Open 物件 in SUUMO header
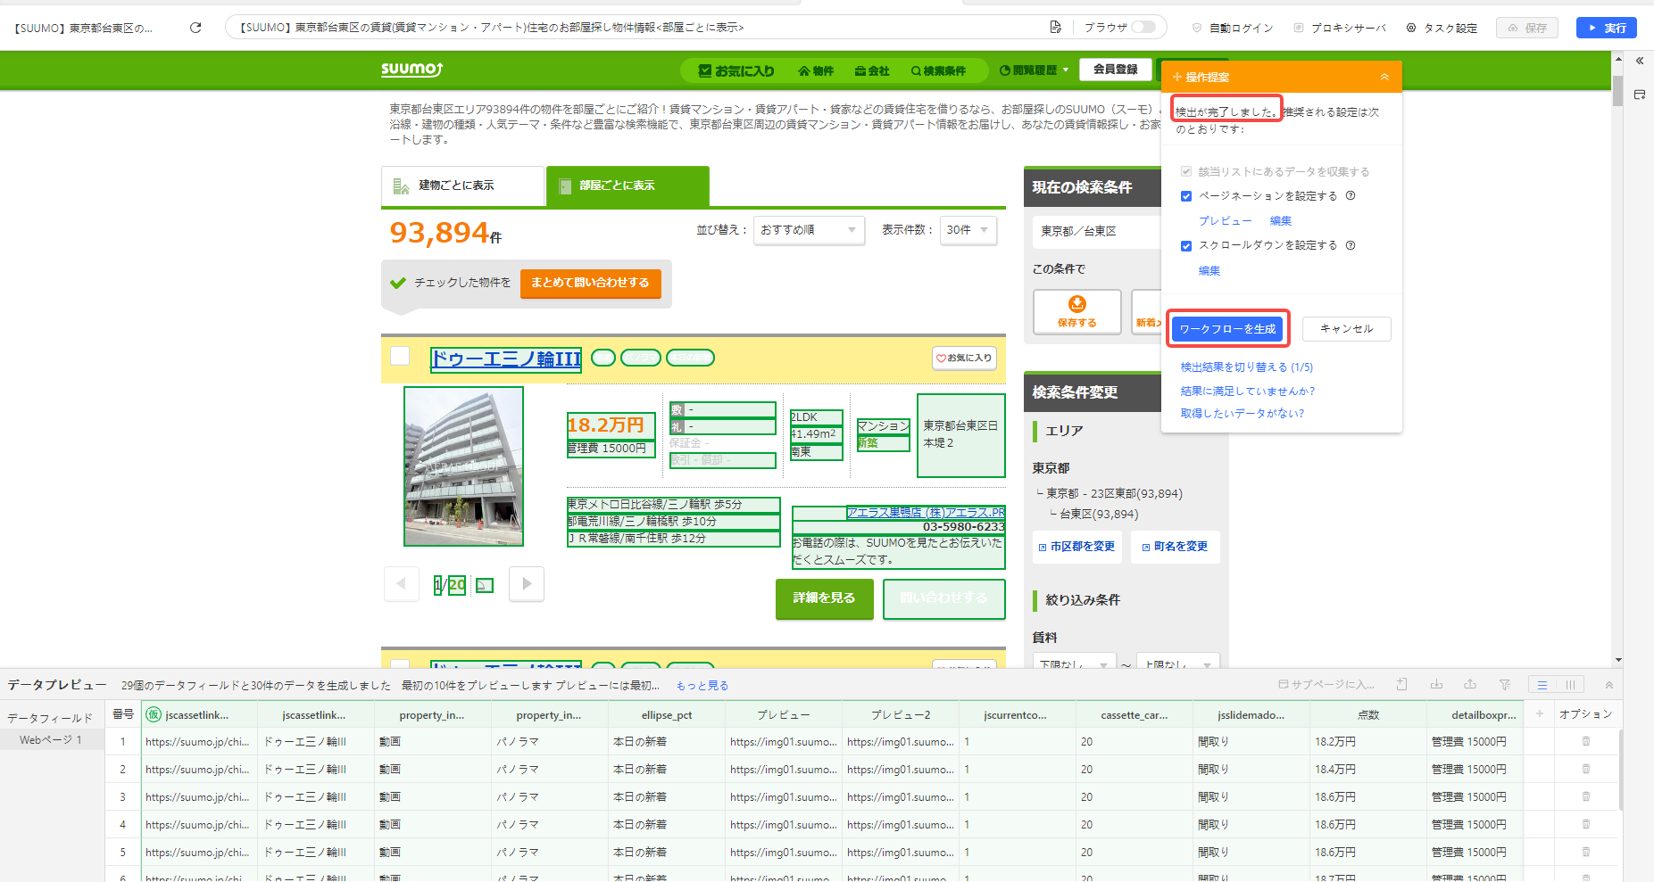Screen dimensions: 1654x882 (x=816, y=70)
